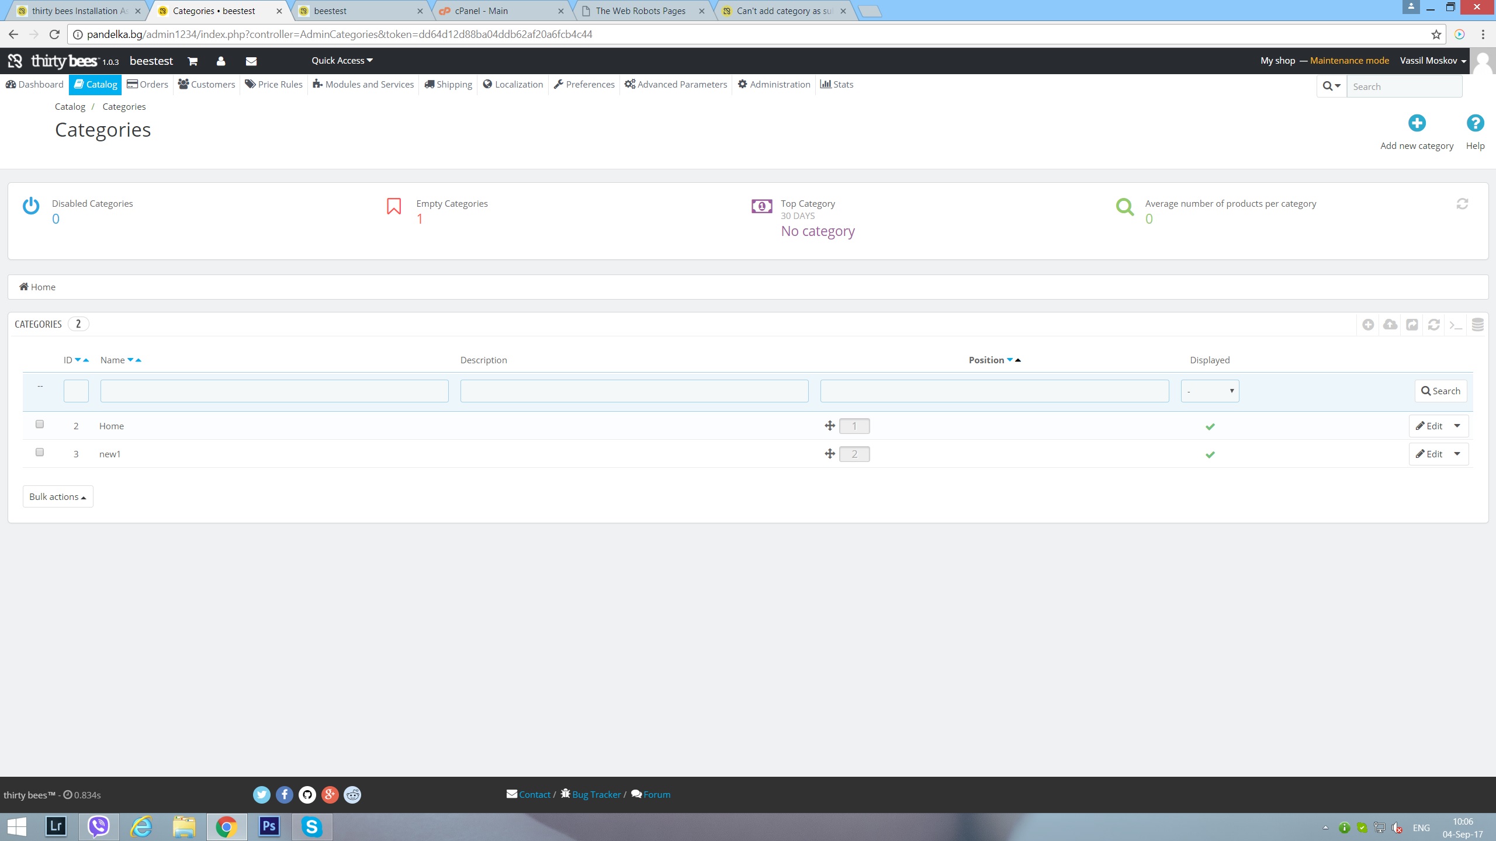
Task: Expand the Quick Access dropdown
Action: pos(342,61)
